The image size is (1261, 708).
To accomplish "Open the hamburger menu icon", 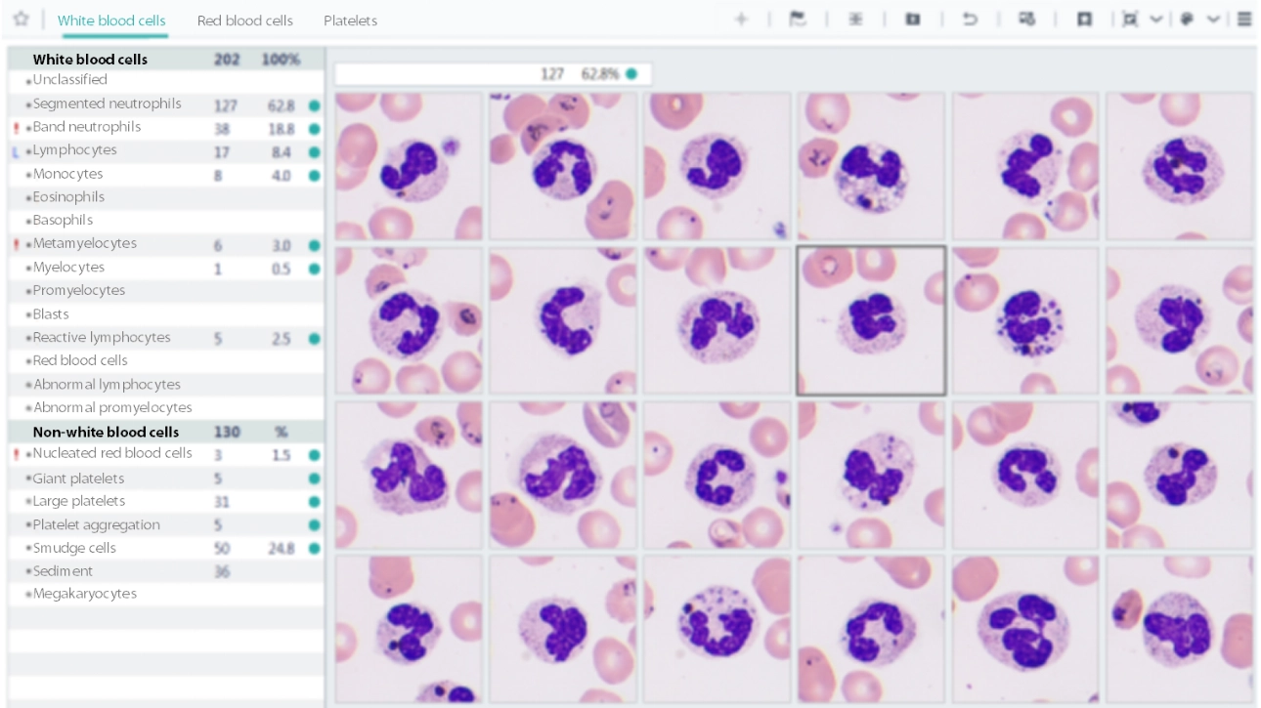I will pyautogui.click(x=1244, y=20).
